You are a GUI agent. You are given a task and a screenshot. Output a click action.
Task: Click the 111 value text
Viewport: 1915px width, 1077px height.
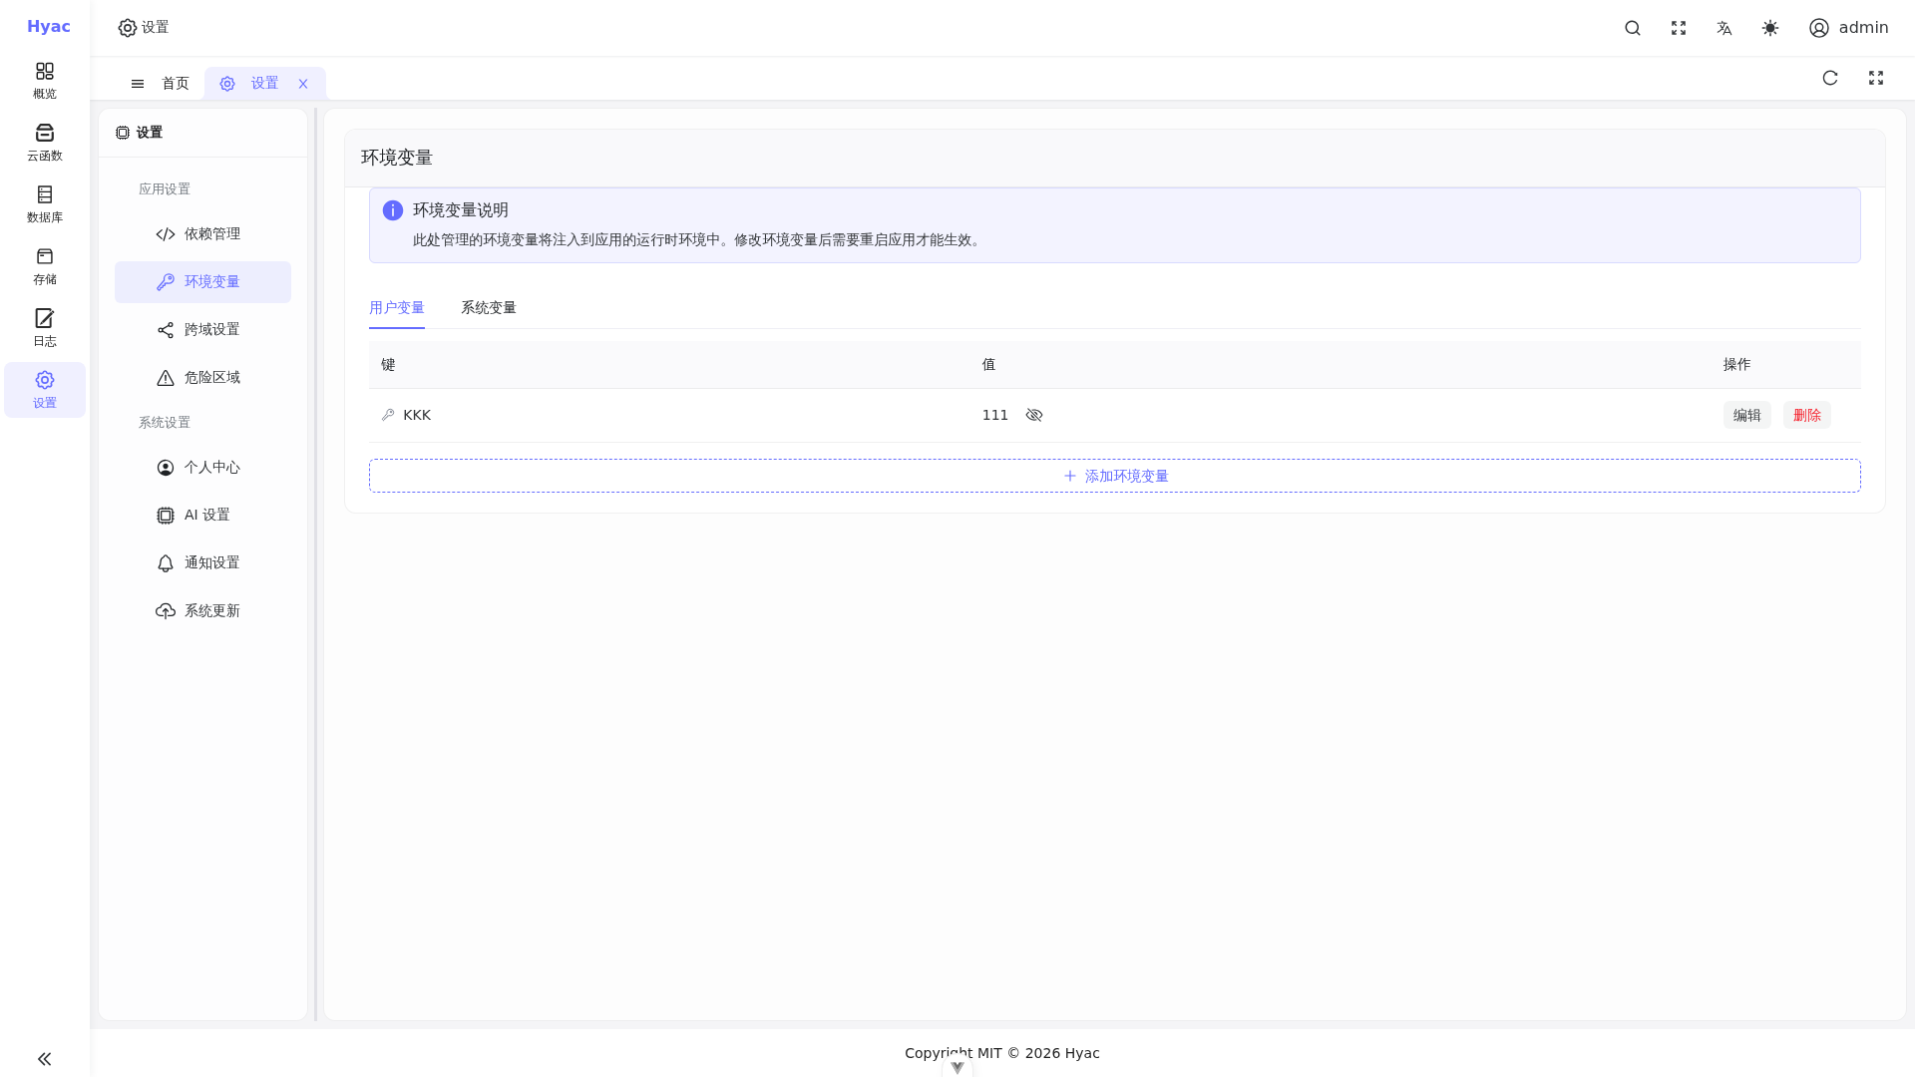click(x=995, y=415)
